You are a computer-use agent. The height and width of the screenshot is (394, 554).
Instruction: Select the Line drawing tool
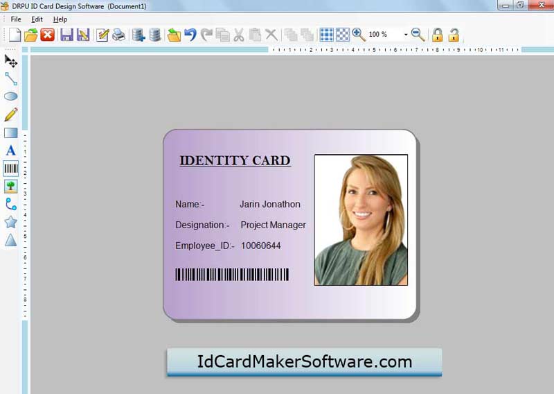[11, 78]
